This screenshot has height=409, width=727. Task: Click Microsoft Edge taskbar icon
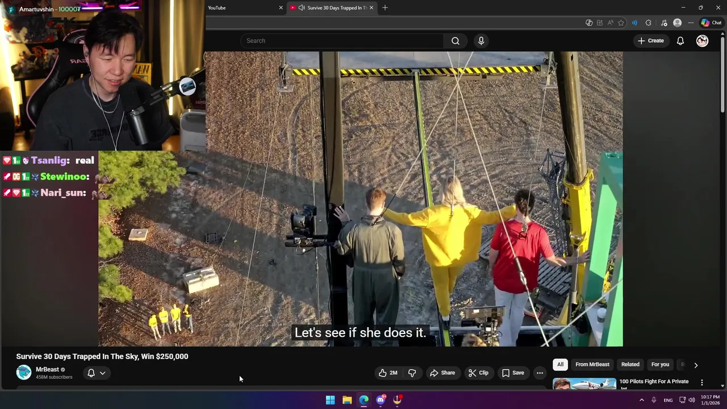[363, 400]
